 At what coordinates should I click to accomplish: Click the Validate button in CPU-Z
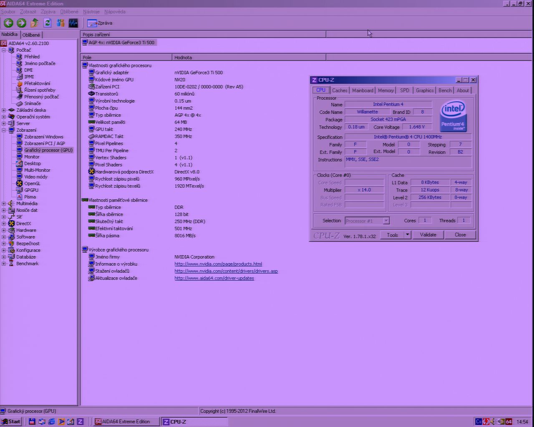coord(428,235)
